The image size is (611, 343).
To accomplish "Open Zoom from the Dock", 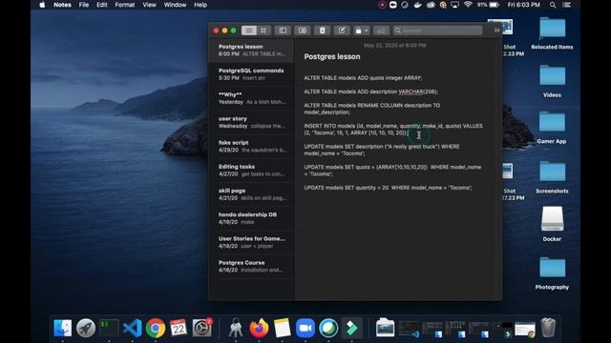I will click(305, 328).
